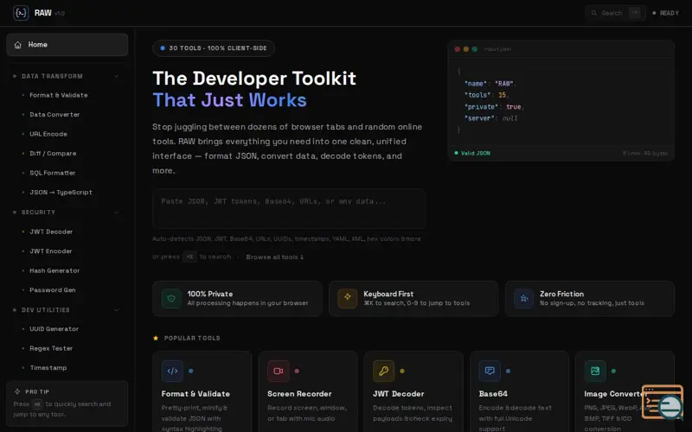Click the Format & Validate code icon
692x432 pixels.
[x=172, y=371]
